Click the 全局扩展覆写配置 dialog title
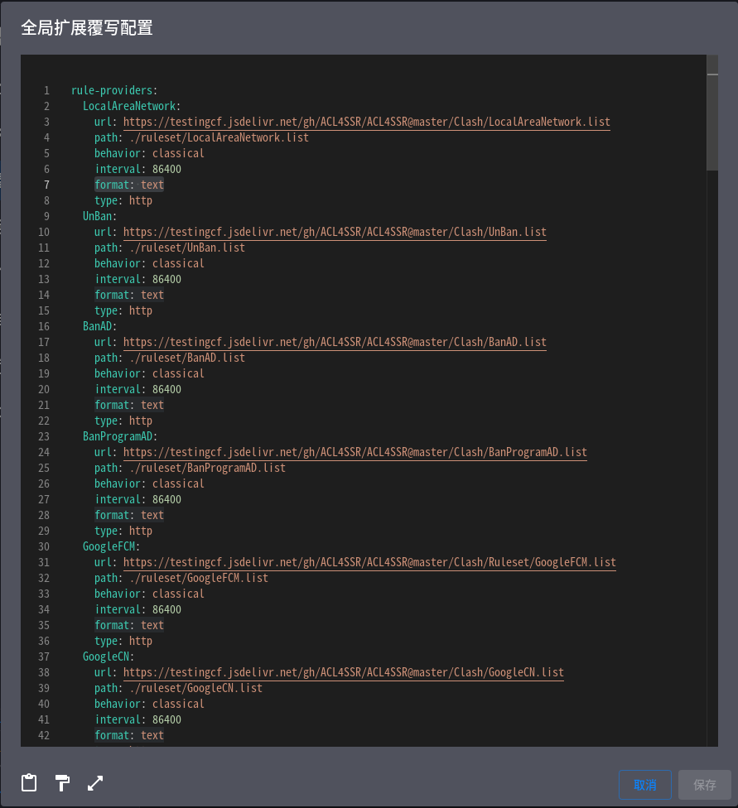This screenshot has width=738, height=808. 87,28
